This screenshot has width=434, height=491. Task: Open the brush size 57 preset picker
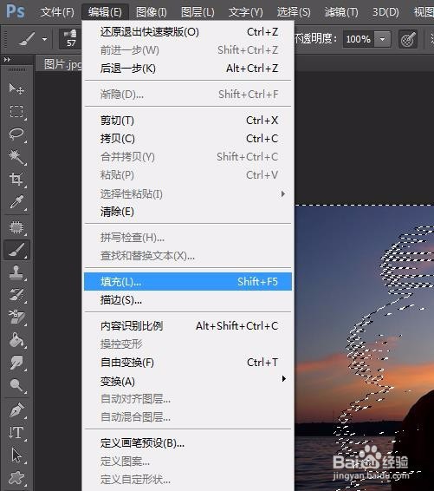(x=71, y=38)
